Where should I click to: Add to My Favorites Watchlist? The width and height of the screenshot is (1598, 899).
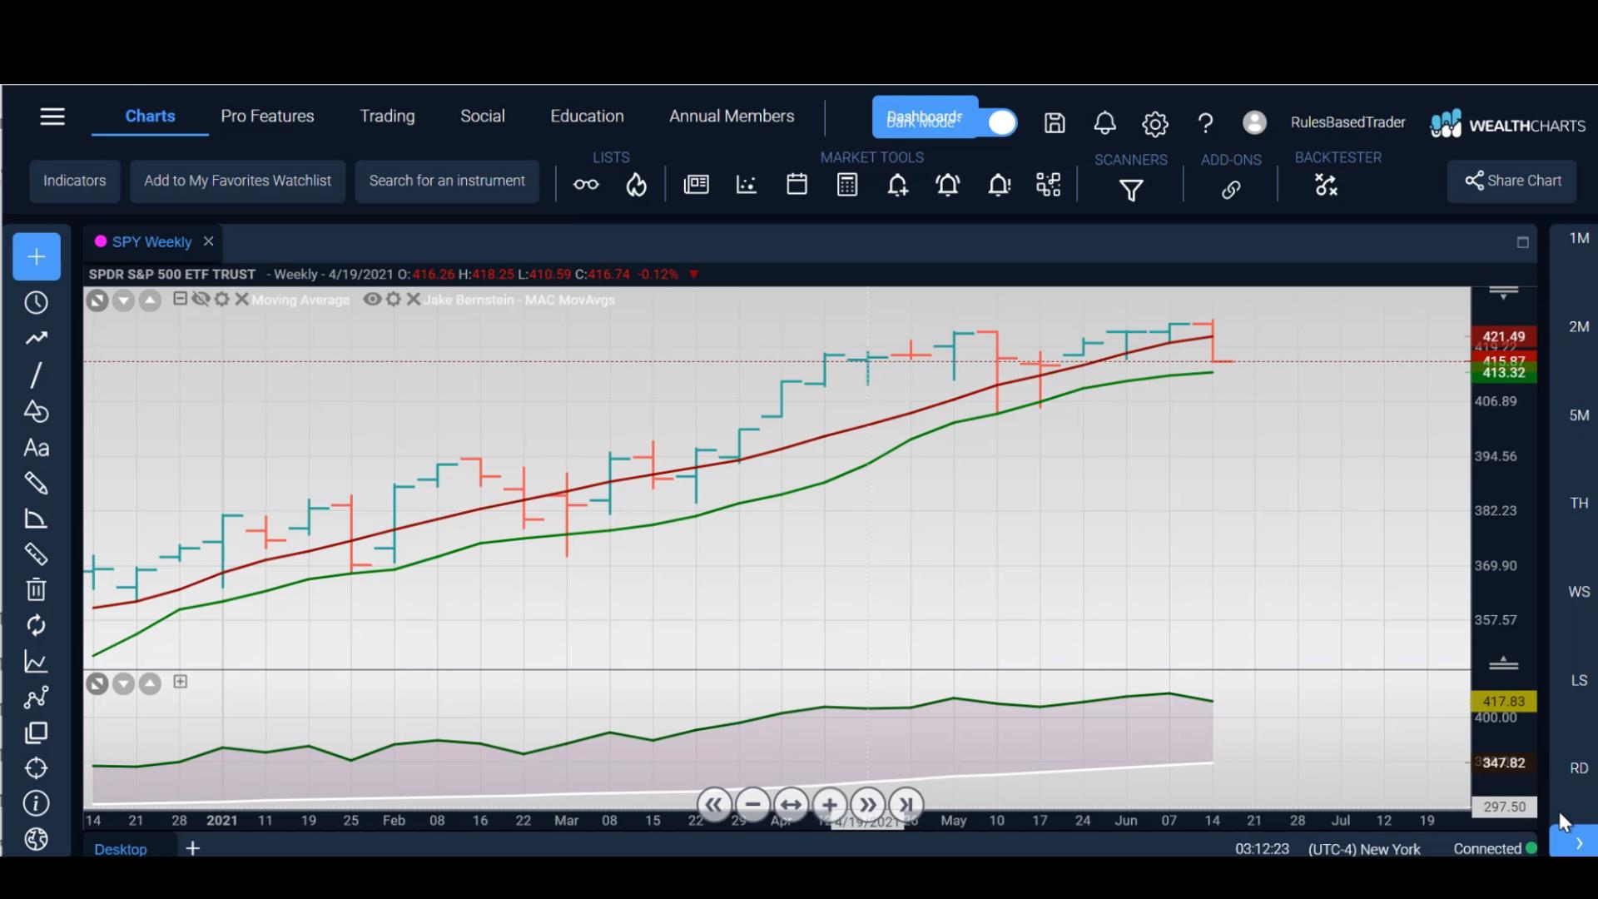coord(237,181)
